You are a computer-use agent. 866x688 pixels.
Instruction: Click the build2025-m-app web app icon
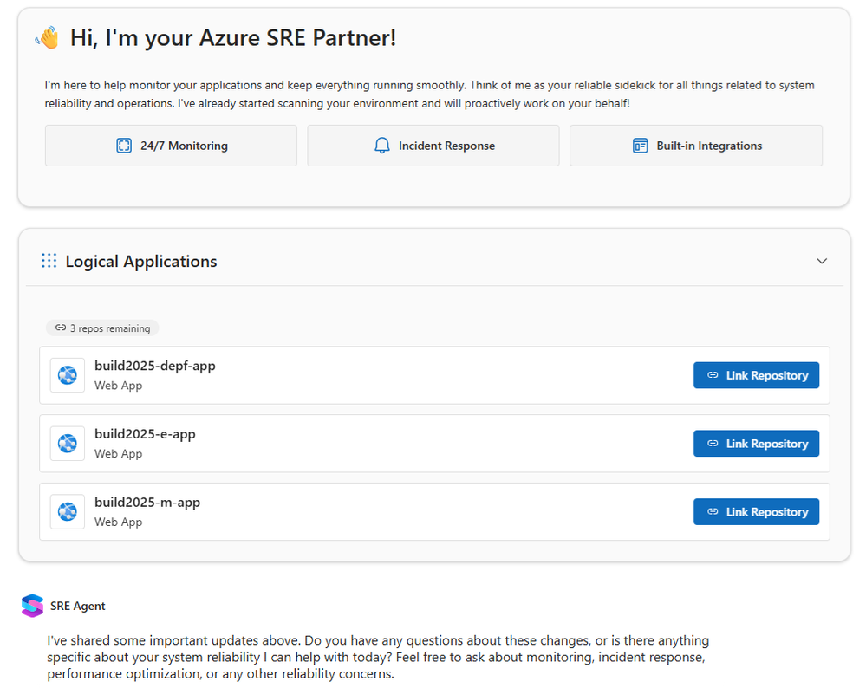(x=68, y=512)
